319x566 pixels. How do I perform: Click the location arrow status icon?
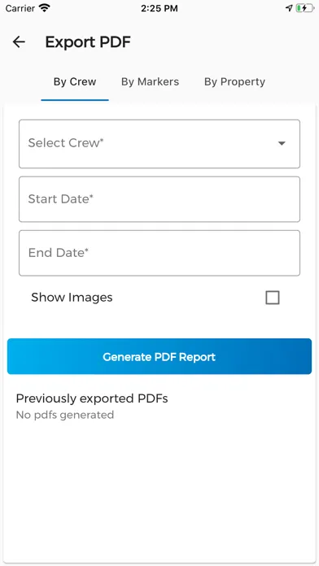pyautogui.click(x=289, y=8)
